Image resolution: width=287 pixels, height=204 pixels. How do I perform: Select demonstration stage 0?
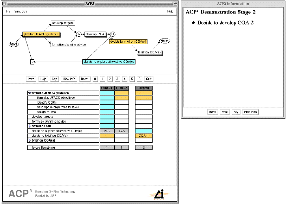[x=95, y=79]
